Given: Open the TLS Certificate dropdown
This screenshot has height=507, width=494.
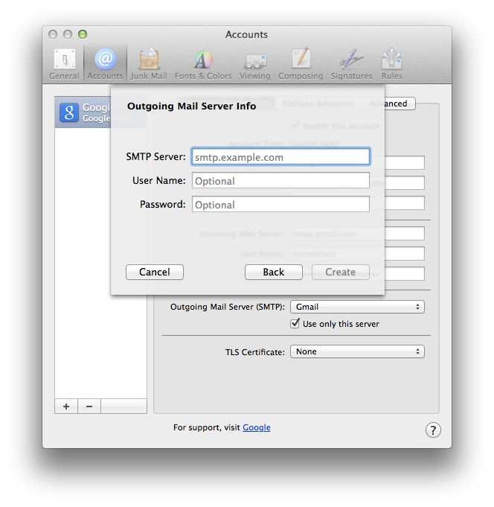Looking at the screenshot, I should coord(357,351).
